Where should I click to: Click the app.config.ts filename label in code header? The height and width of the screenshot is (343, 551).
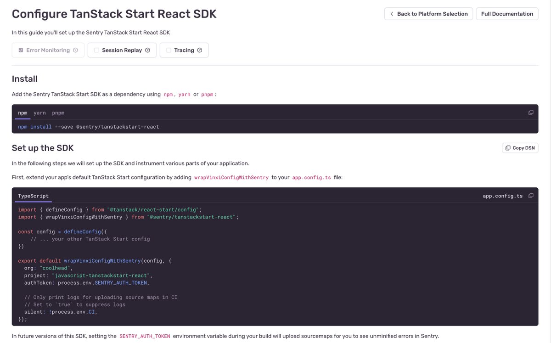502,196
